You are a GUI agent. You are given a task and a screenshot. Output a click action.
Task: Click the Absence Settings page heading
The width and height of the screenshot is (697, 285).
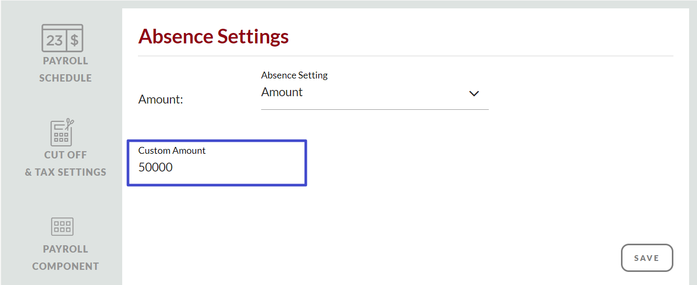213,37
